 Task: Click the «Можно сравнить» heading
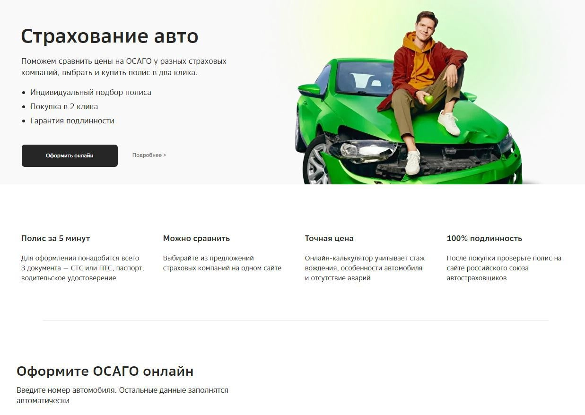tap(196, 238)
